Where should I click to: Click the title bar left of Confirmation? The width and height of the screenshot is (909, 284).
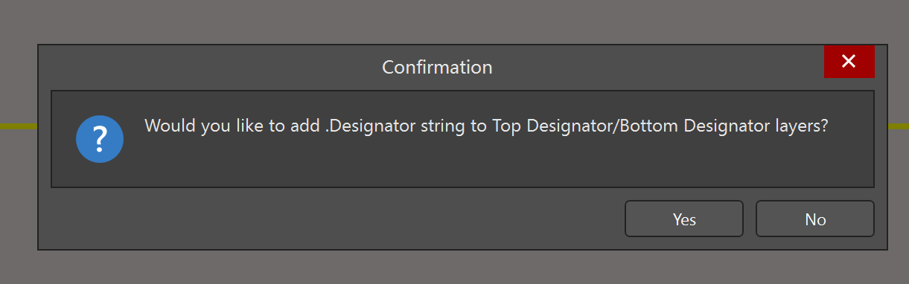[208, 67]
